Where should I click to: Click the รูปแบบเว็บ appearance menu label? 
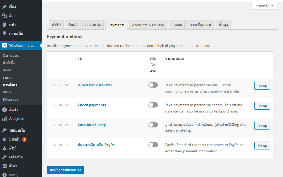tap(17, 130)
